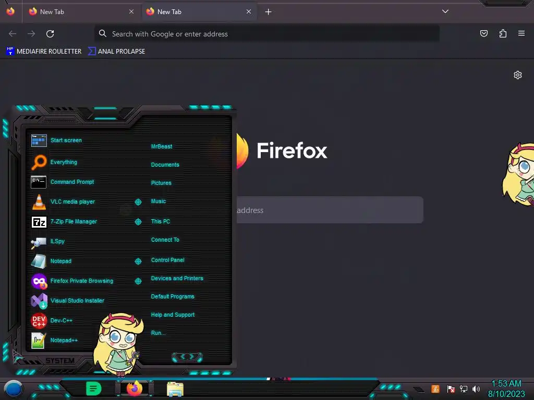The width and height of the screenshot is (534, 400).
Task: Open Pictures from the start menu
Action: [x=161, y=183]
